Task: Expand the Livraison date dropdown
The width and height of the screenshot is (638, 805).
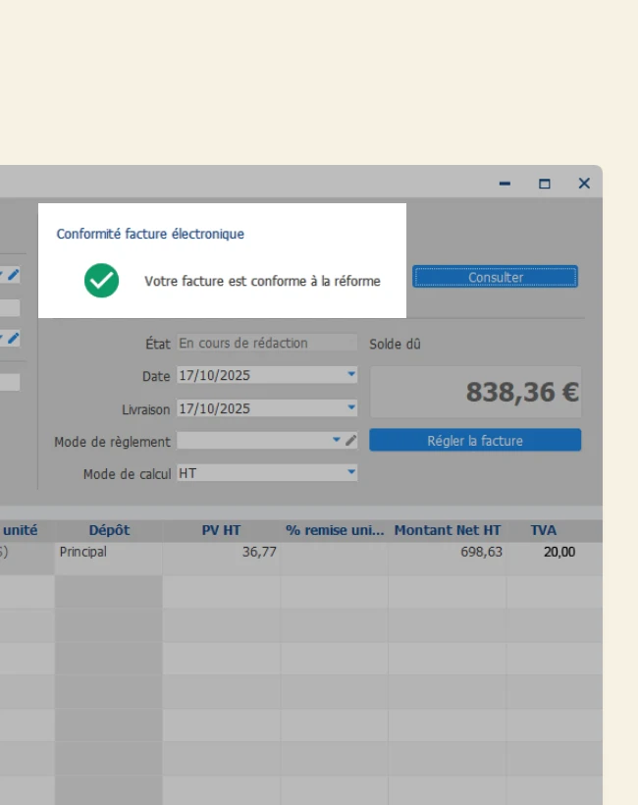Action: tap(351, 408)
